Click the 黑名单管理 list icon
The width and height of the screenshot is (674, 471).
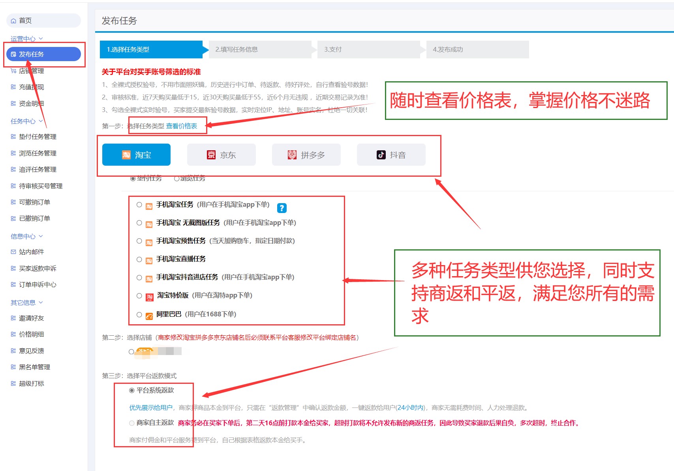[13, 367]
